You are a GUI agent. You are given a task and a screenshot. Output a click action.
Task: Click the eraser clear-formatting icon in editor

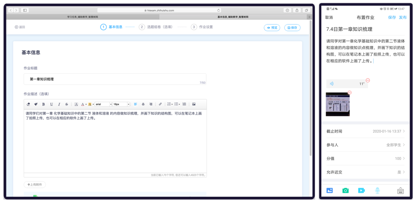click(x=28, y=104)
